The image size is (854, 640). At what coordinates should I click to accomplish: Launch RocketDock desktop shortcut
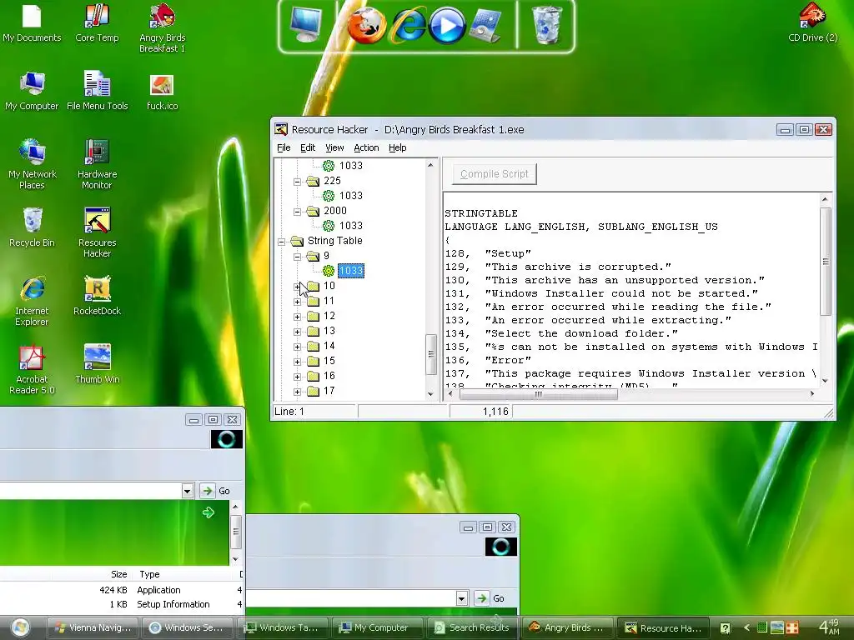(97, 296)
